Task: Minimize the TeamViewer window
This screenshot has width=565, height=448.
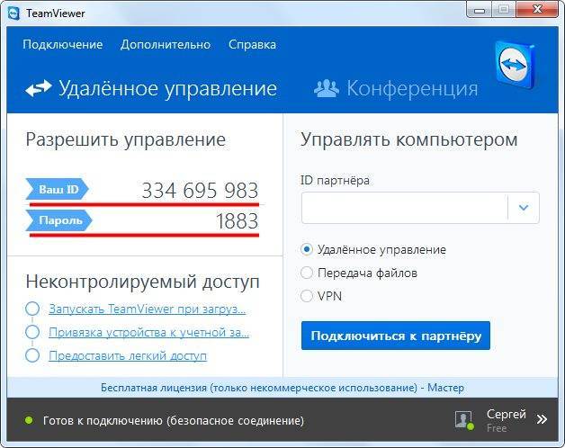Action: click(480, 10)
